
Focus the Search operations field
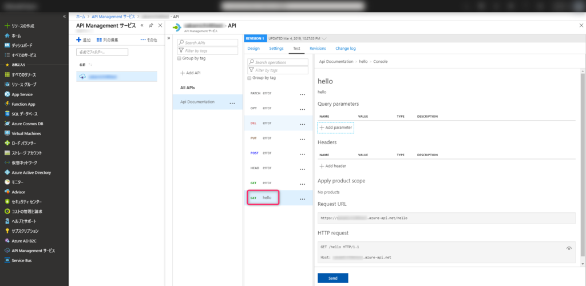click(278, 62)
